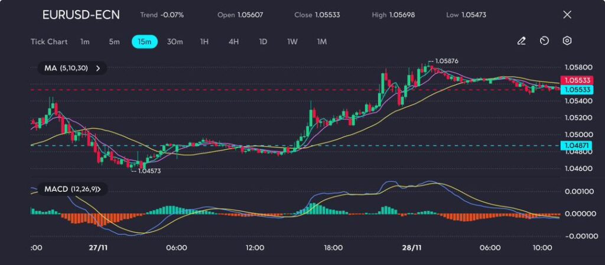Open the chart history clock icon
Screen dimensions: 605x265
544,41
